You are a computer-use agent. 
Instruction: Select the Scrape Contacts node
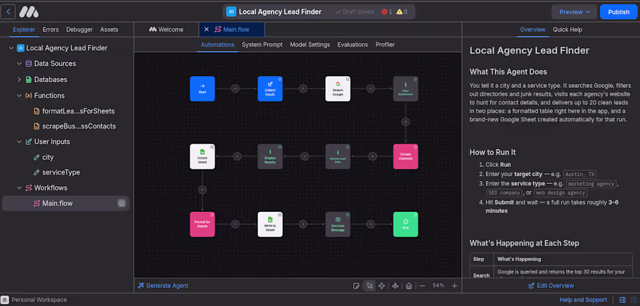click(406, 156)
